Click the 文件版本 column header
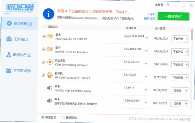This screenshot has height=123, width=195. (x=131, y=28)
